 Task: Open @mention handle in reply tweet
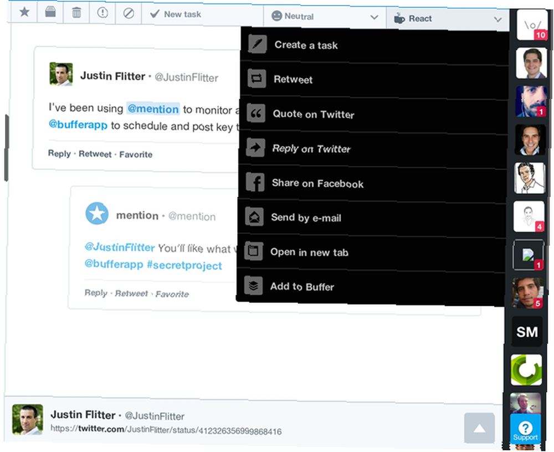coord(192,216)
